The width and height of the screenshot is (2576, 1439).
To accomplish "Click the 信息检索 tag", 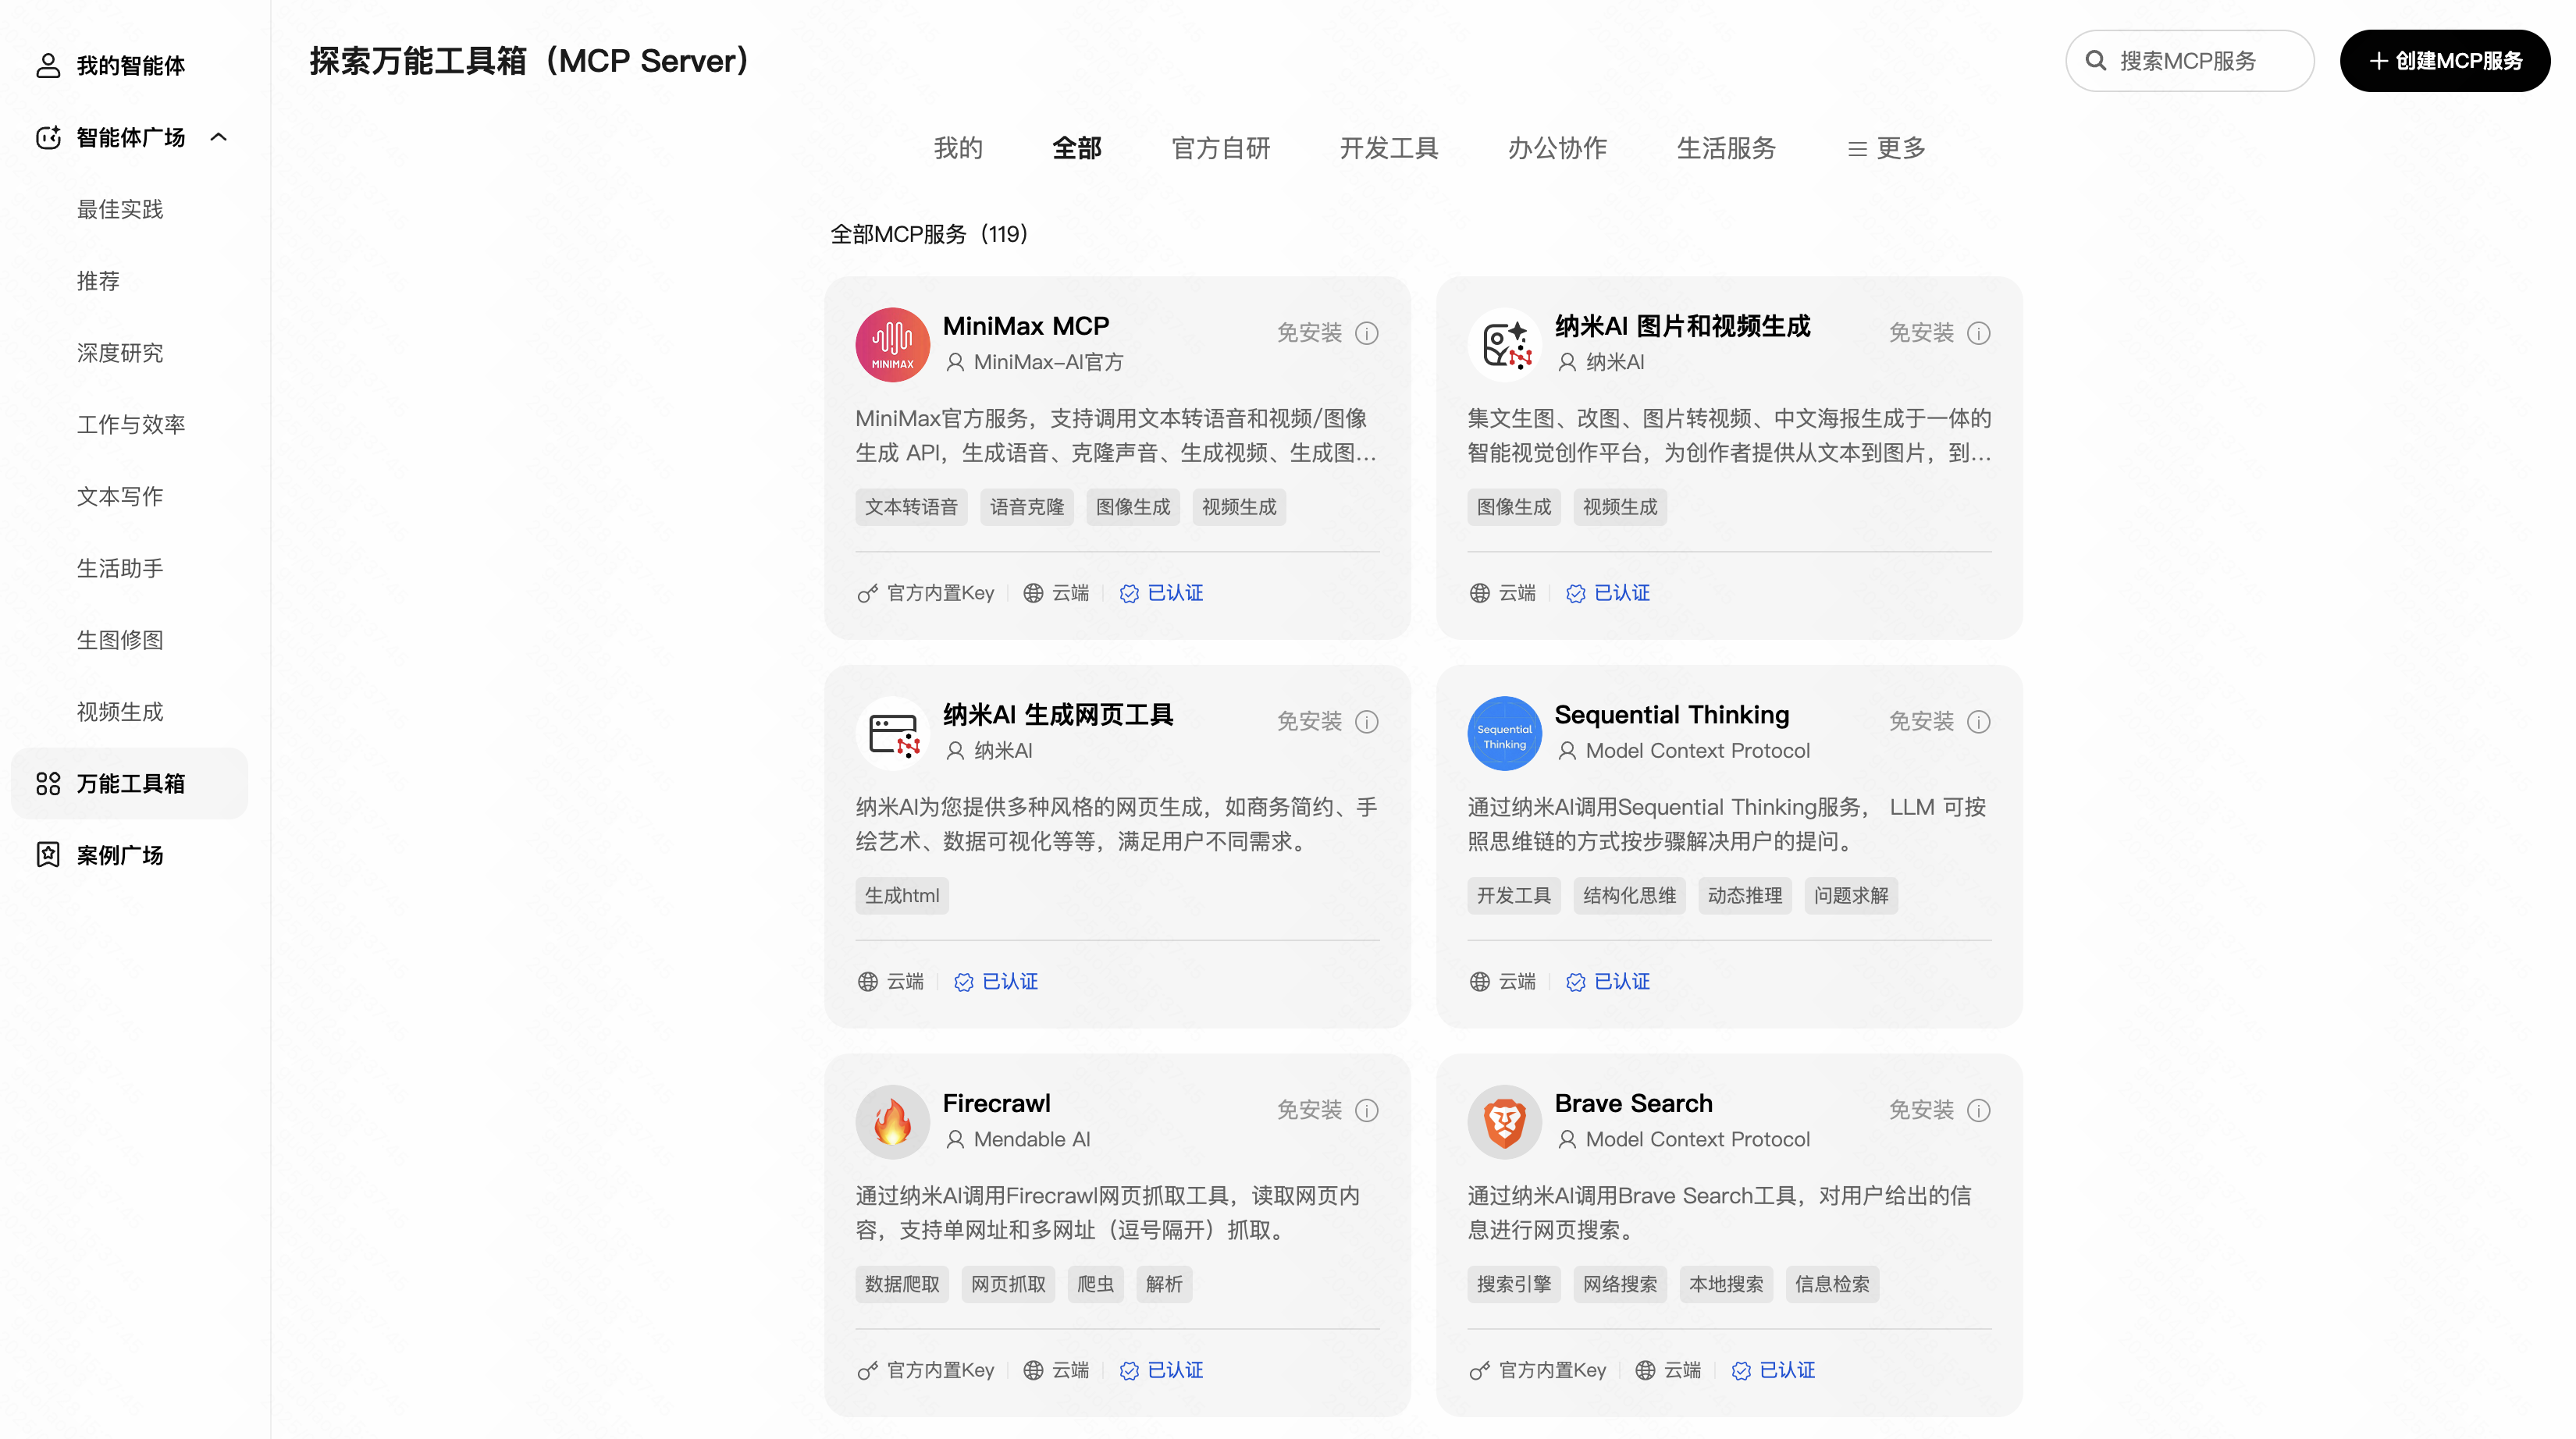I will coord(1832,1285).
